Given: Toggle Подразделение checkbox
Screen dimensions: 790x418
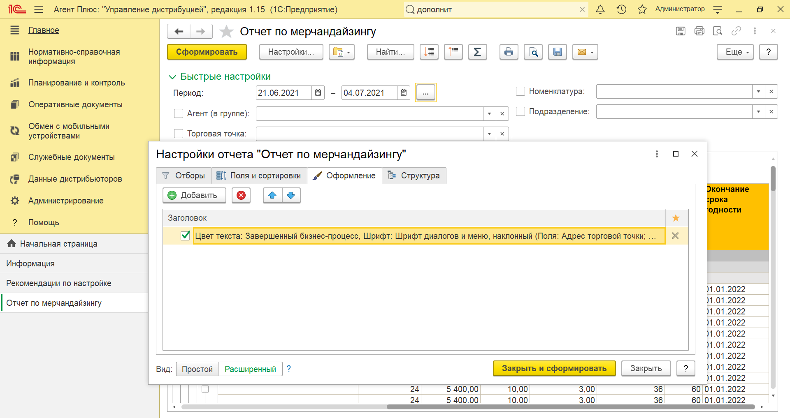Looking at the screenshot, I should pyautogui.click(x=520, y=111).
